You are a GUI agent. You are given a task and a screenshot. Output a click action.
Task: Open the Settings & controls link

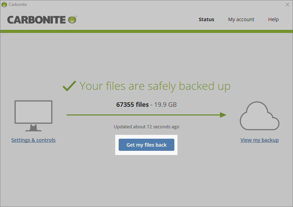pos(33,140)
